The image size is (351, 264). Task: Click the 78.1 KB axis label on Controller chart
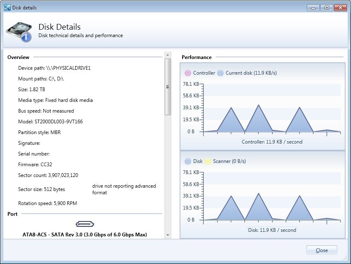coord(191,84)
